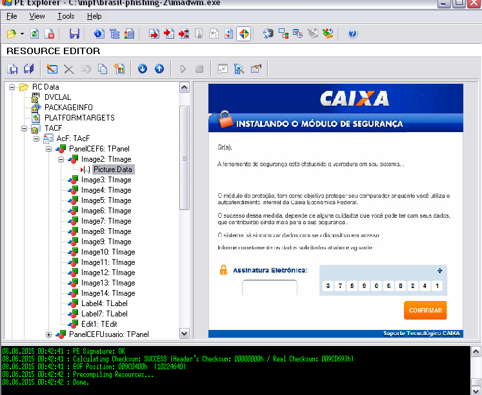
Task: Search resources with the magnifier tree icon
Action: 239,69
